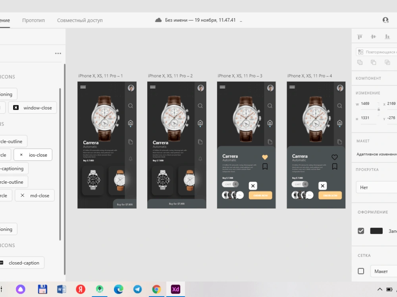This screenshot has width=397, height=297.
Task: Enable the fill checkbox under Оформление
Action: coord(361,231)
